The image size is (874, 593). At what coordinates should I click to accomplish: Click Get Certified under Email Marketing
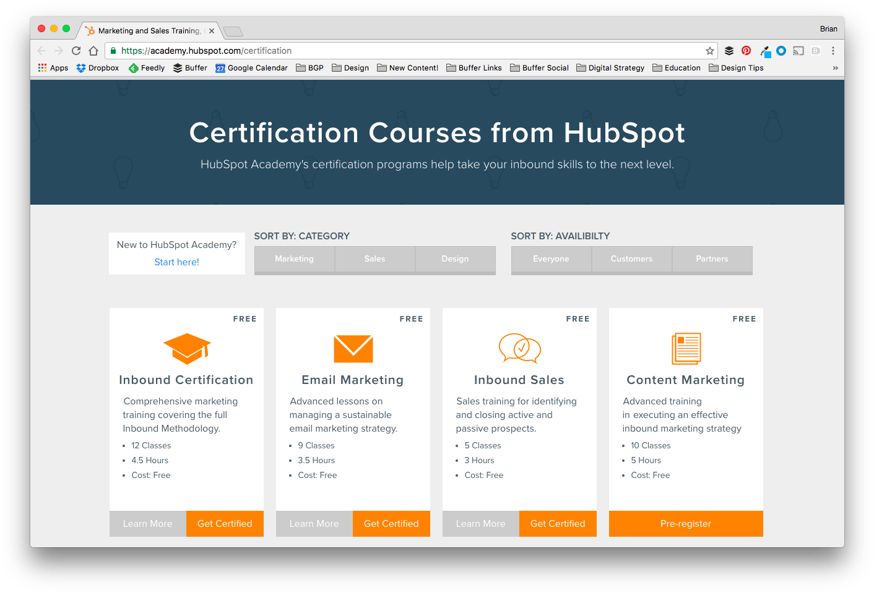[x=391, y=523]
